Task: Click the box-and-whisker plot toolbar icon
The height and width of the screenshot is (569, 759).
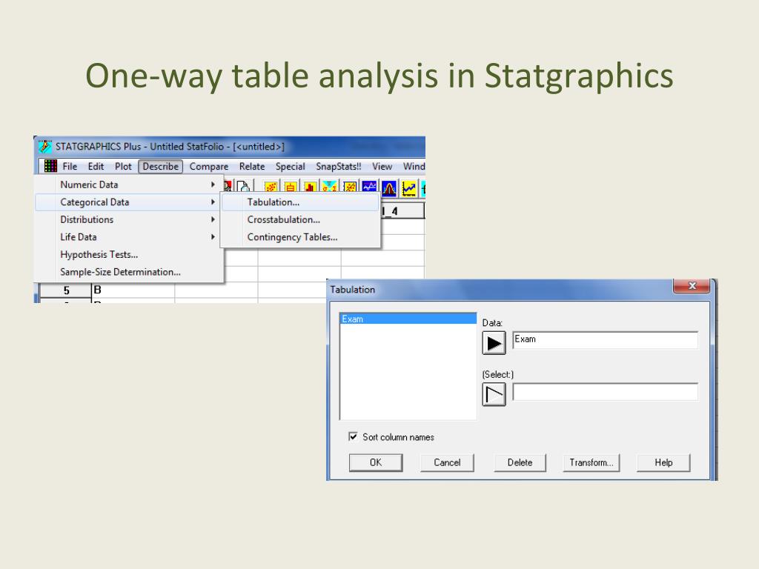Action: [291, 186]
